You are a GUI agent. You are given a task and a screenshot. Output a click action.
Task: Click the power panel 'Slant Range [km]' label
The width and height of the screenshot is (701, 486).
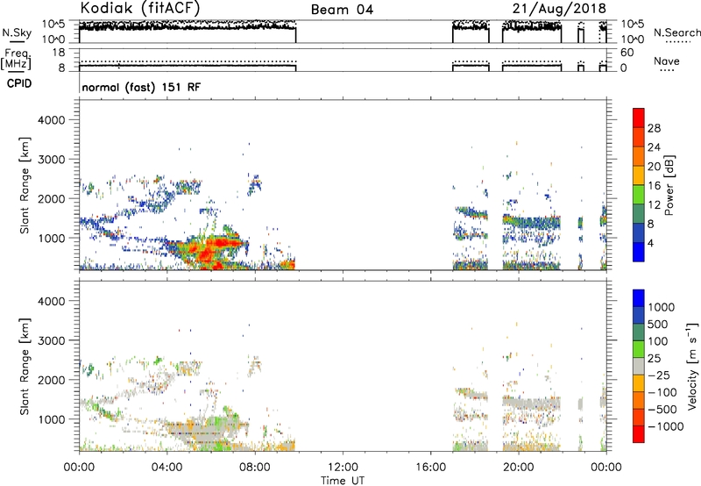coord(25,185)
